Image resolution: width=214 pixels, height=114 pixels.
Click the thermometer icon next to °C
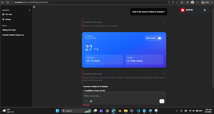pyautogui.click(x=97, y=49)
